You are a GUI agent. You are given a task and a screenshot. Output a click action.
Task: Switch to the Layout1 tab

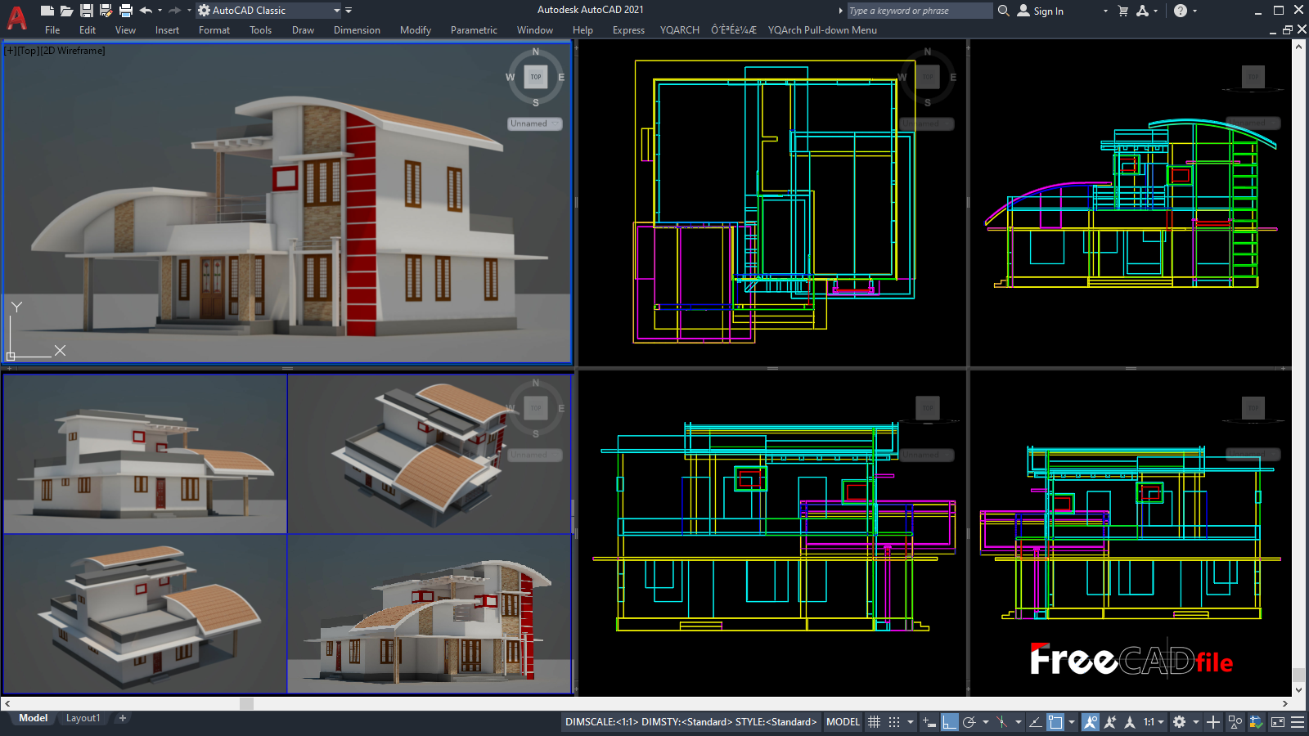[x=83, y=718]
